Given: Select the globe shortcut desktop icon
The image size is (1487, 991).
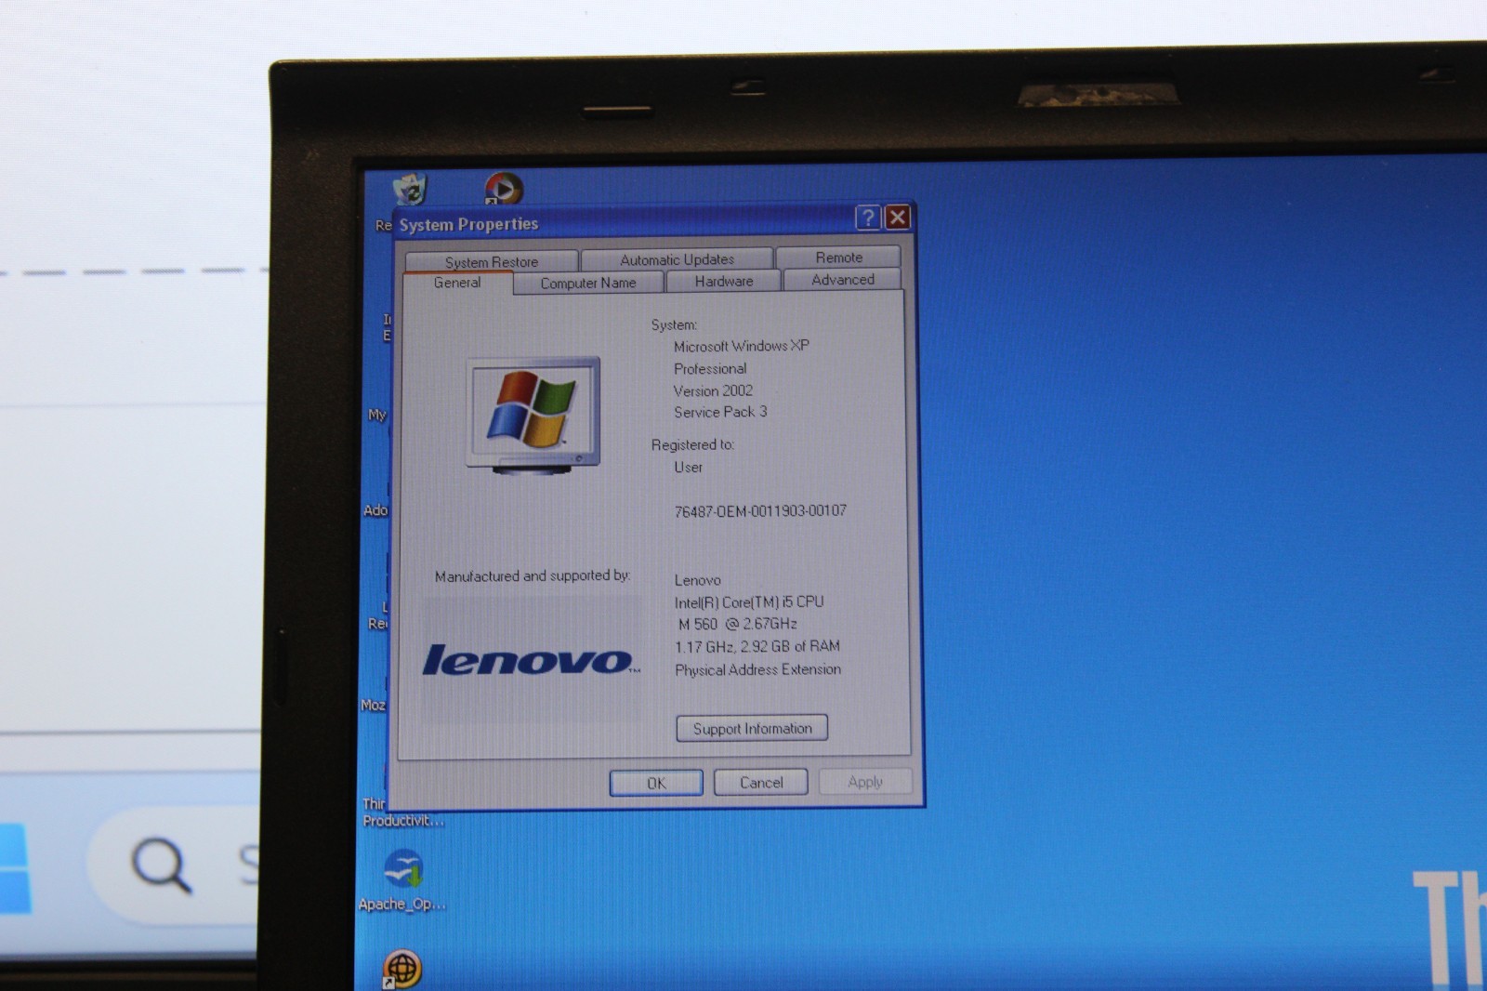Looking at the screenshot, I should (x=401, y=969).
